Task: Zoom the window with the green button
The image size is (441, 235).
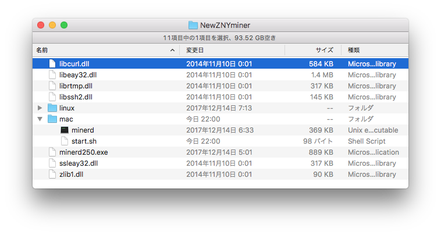Action: (x=64, y=25)
